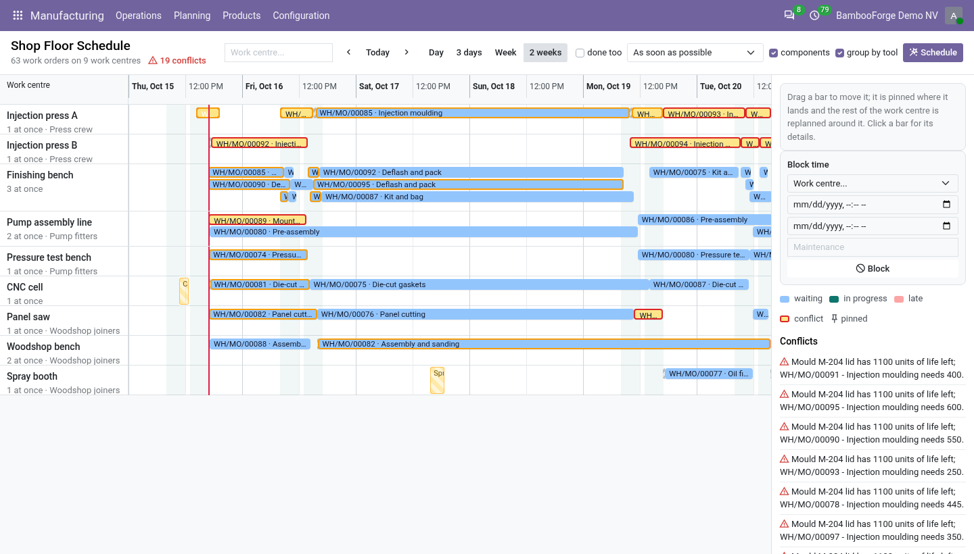Select the WH/MO/00077 Oil finish bar
The width and height of the screenshot is (974, 554).
709,374
